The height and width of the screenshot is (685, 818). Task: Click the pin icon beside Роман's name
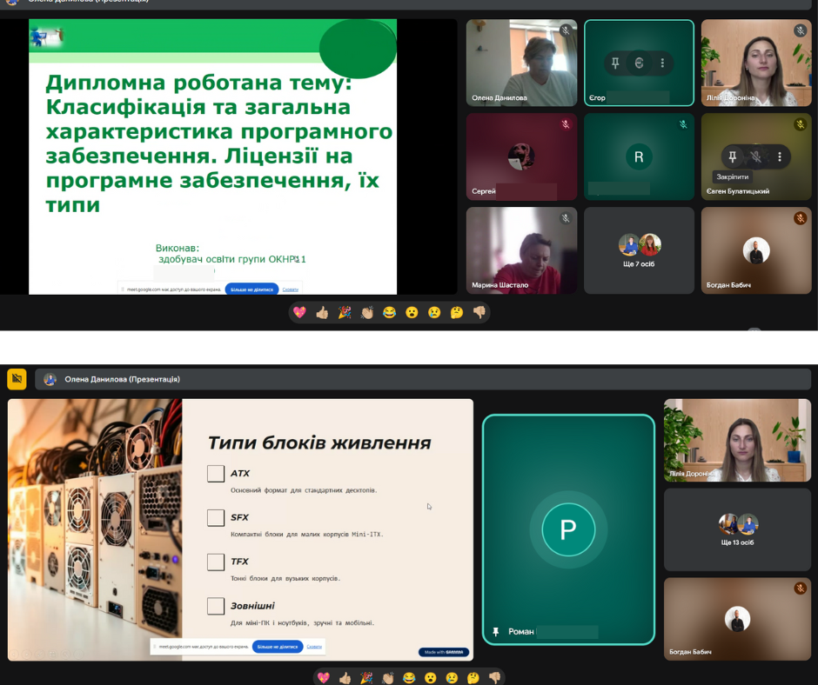[496, 631]
